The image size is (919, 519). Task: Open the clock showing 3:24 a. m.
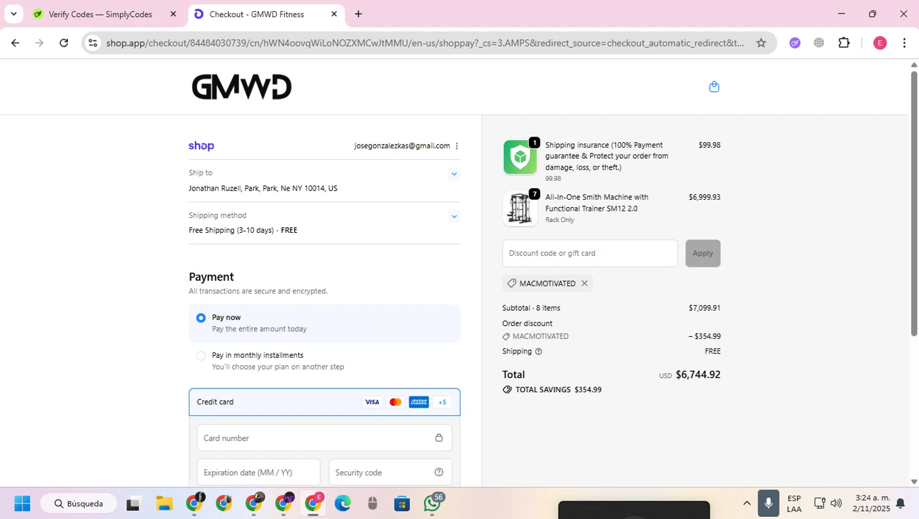[871, 503]
